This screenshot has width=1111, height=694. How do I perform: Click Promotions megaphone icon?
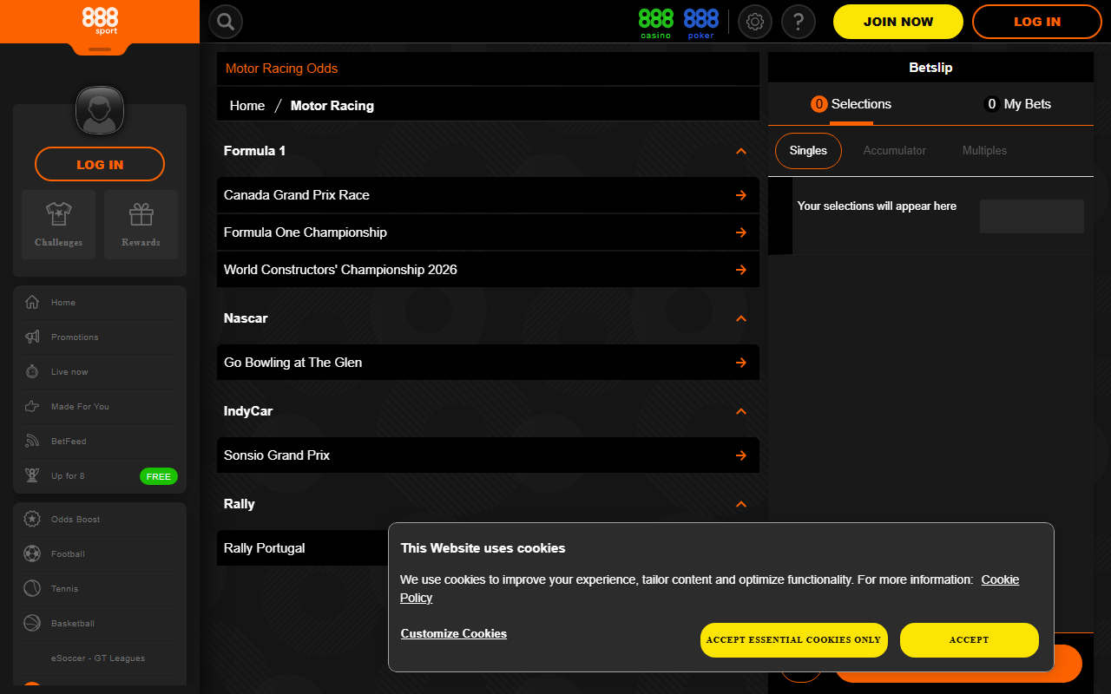(32, 337)
